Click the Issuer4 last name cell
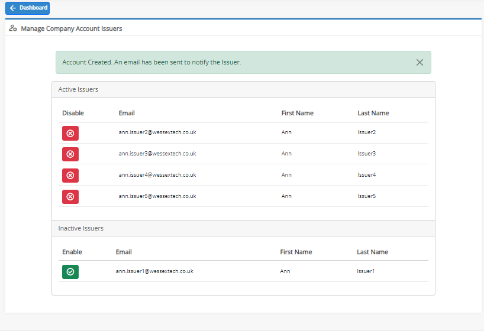This screenshot has width=484, height=331. (366, 175)
